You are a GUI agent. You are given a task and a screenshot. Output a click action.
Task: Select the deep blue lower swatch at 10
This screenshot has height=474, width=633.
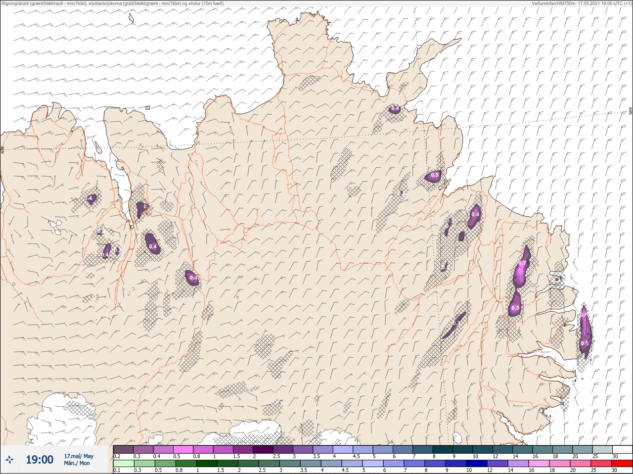click(477, 464)
